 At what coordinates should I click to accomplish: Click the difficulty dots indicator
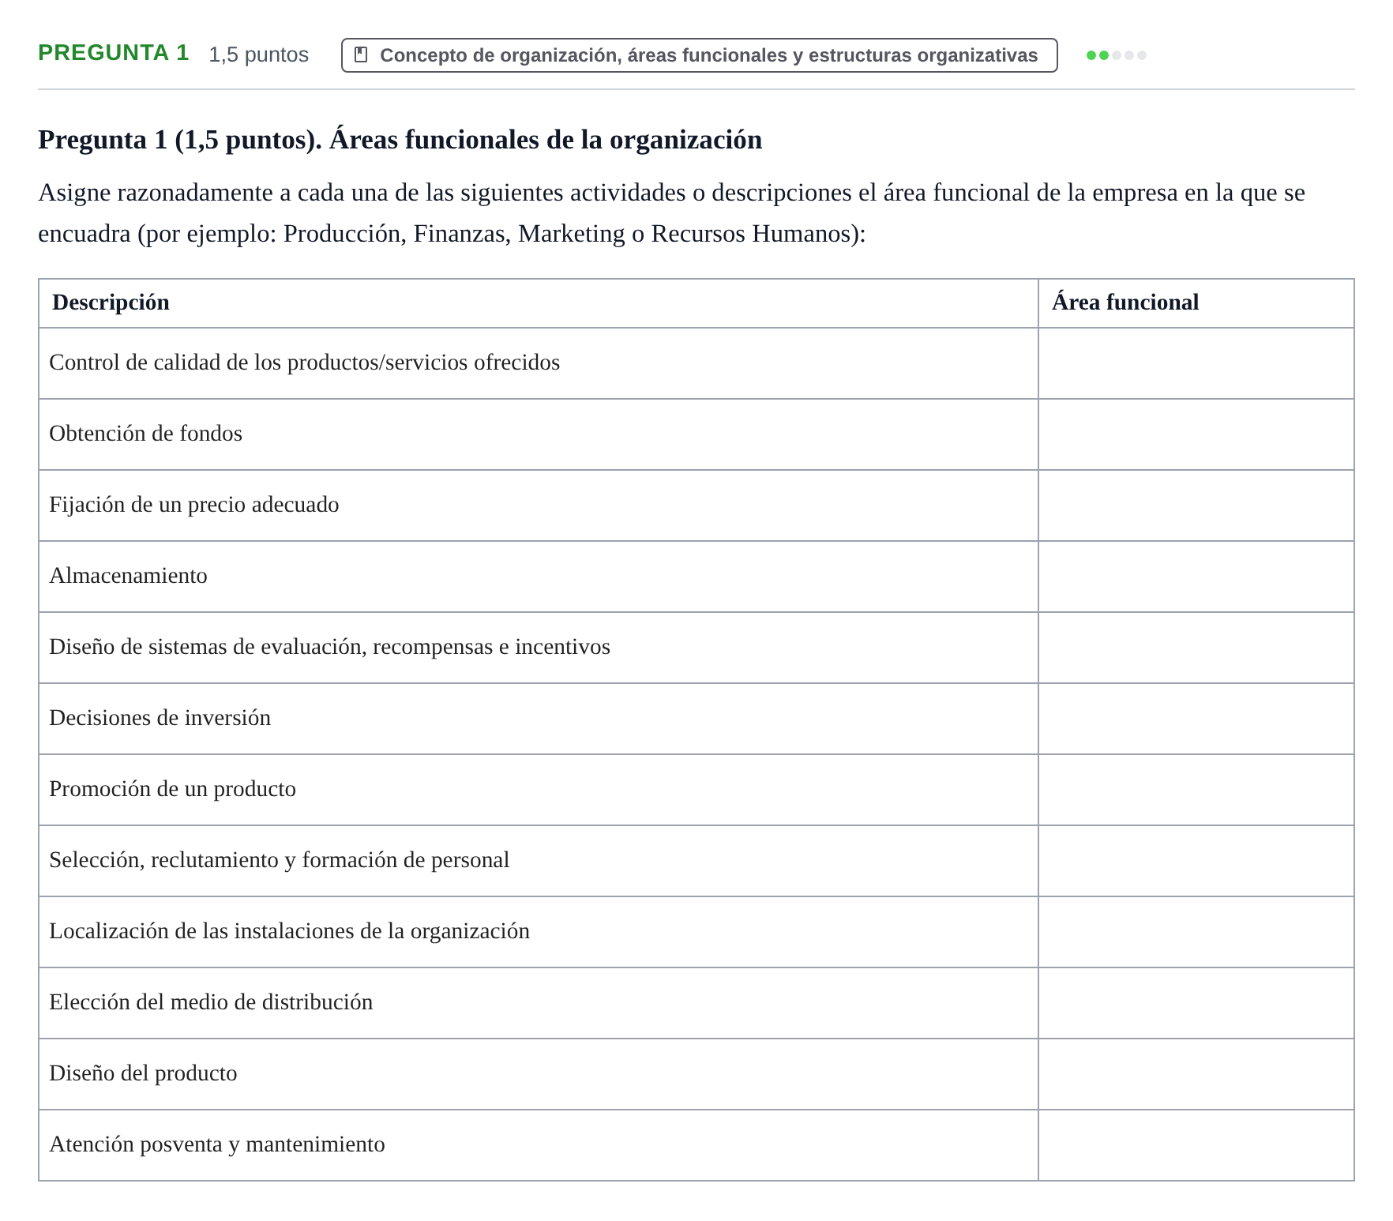click(1117, 55)
